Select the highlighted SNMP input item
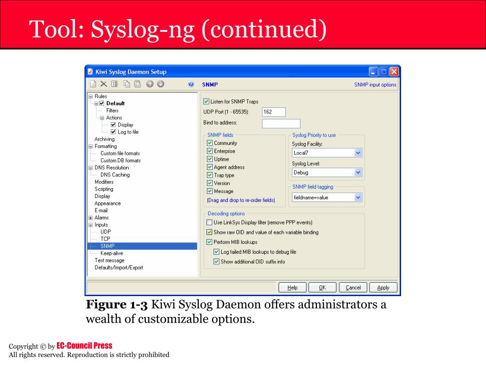Screen dimensions: 486x365 click(x=108, y=246)
